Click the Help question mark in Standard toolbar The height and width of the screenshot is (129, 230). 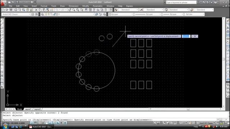tap(111, 10)
